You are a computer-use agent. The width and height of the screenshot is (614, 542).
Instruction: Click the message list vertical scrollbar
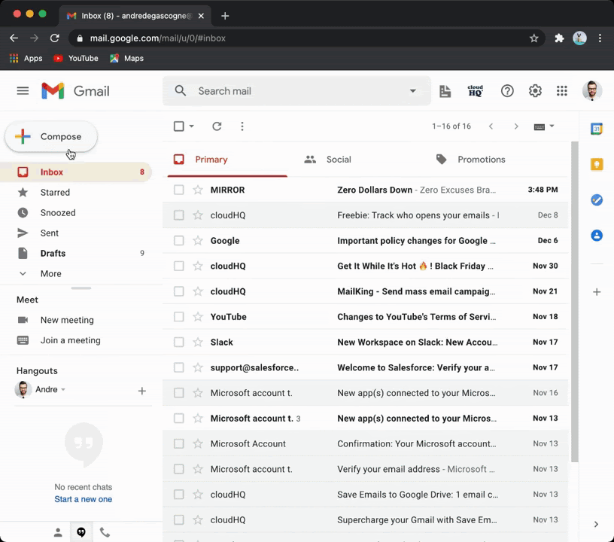point(574,302)
